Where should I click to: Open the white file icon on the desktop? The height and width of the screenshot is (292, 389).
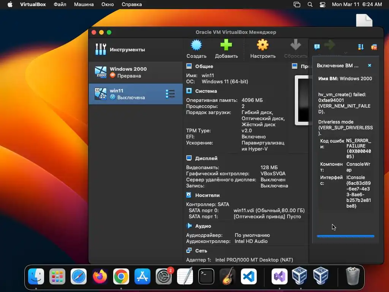click(x=364, y=21)
